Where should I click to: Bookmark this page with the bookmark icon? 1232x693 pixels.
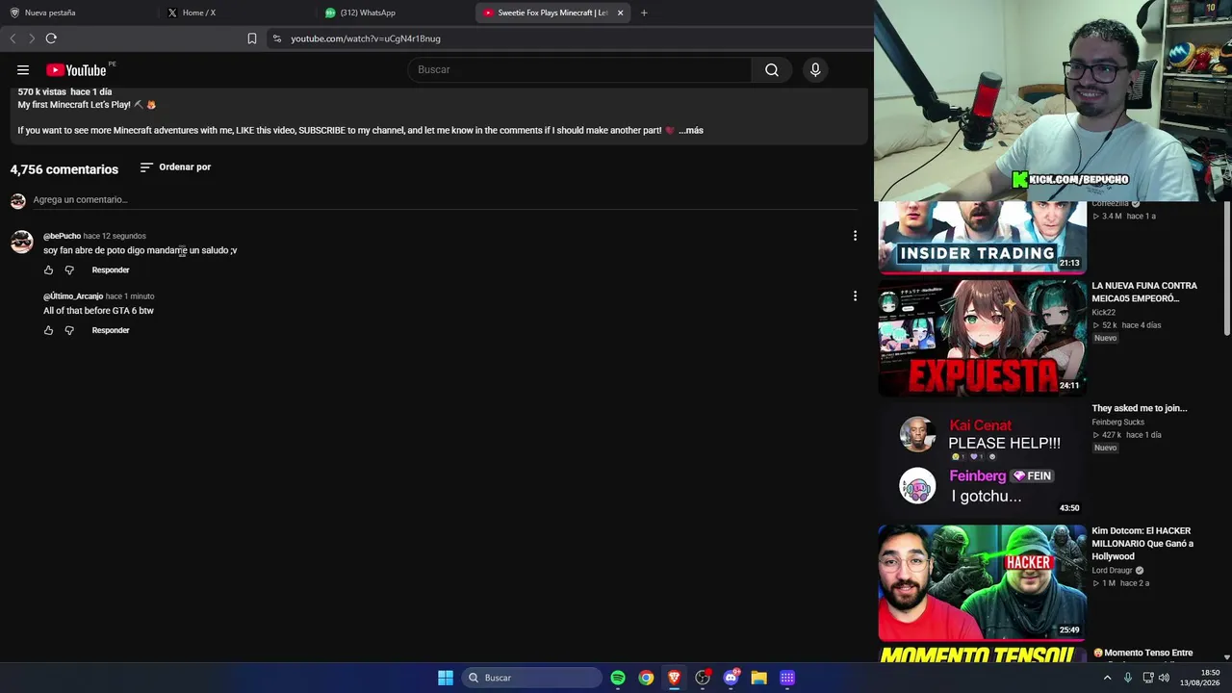coord(252,38)
